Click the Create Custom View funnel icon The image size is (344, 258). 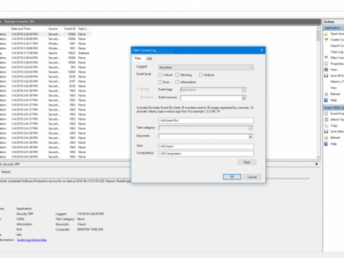(326, 40)
